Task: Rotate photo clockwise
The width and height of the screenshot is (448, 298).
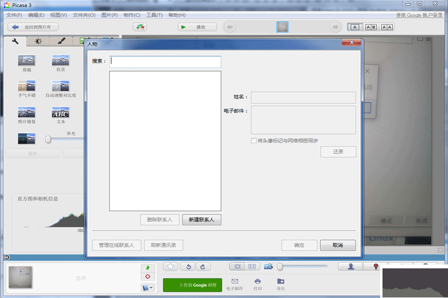Action: pyautogui.click(x=202, y=267)
